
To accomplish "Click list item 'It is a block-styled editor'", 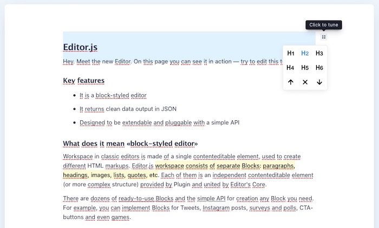I will [113, 95].
